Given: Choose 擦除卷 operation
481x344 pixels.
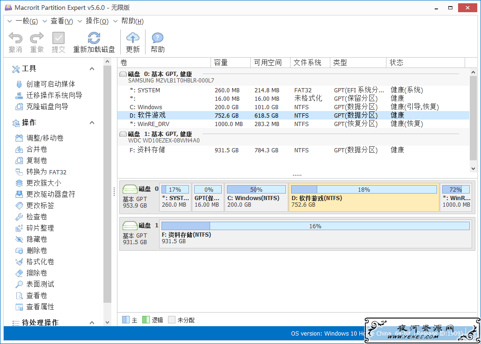Looking at the screenshot, I should pyautogui.click(x=31, y=273).
